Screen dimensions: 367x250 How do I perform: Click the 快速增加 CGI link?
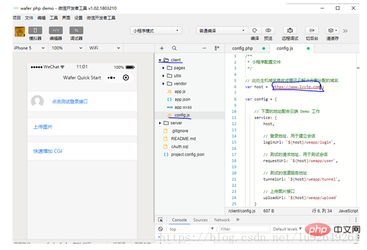(x=48, y=151)
